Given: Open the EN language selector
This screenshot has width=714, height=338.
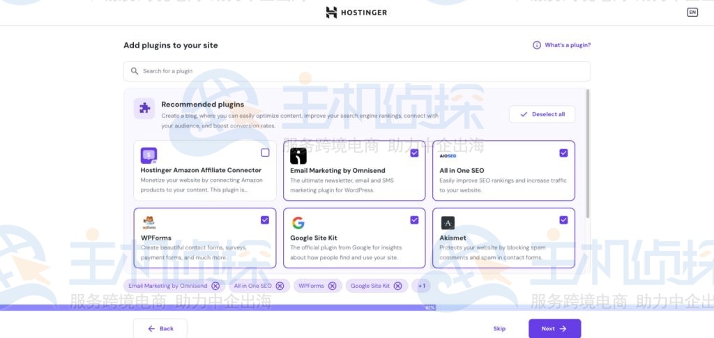Looking at the screenshot, I should coord(692,13).
